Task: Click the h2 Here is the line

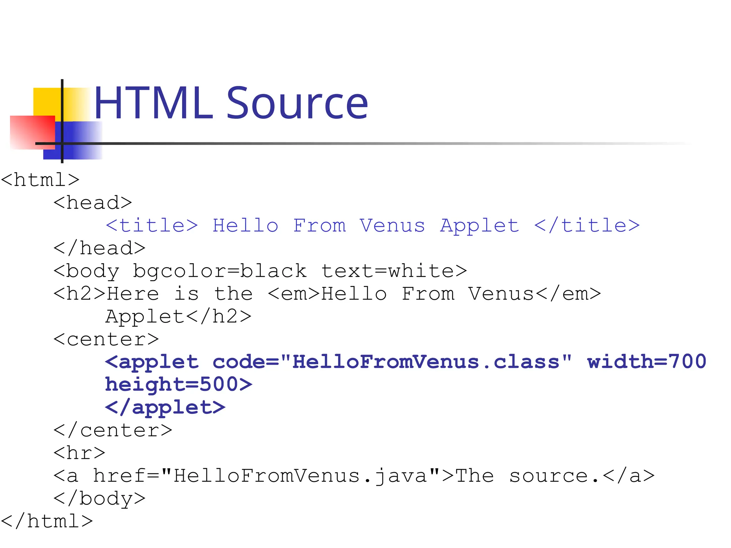Action: tap(327, 294)
